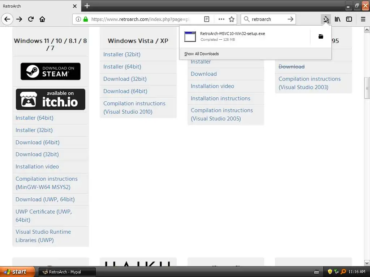Click the 11:16 AM system clock
370x277 pixels.
pos(357,272)
